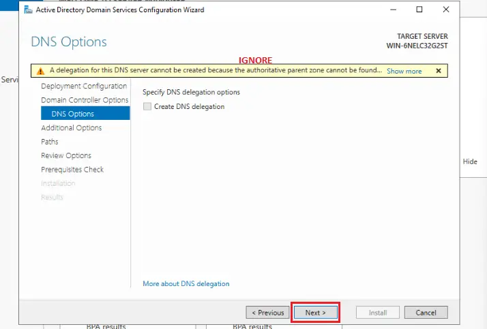487x329 pixels.
Task: Go to Additional Options step
Action: [x=72, y=128]
